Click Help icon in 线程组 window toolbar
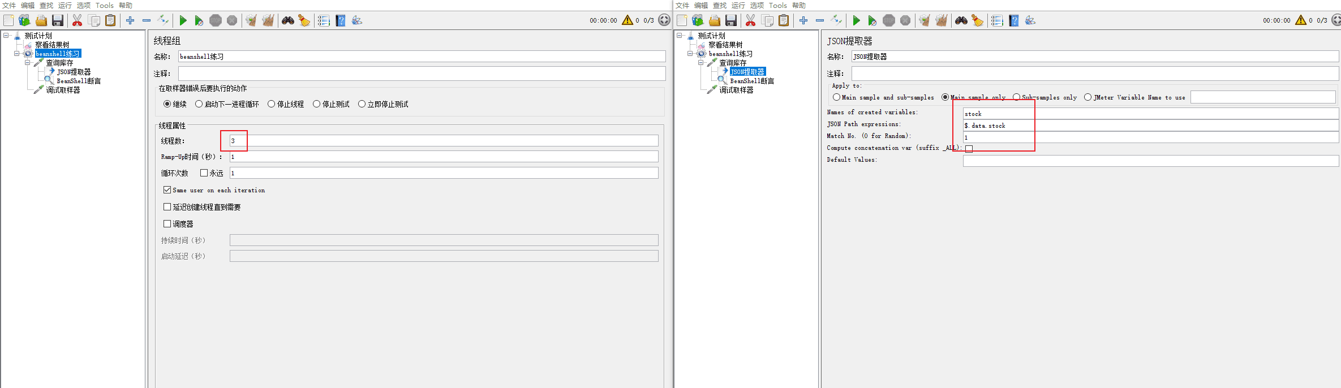The width and height of the screenshot is (1341, 388). [341, 20]
